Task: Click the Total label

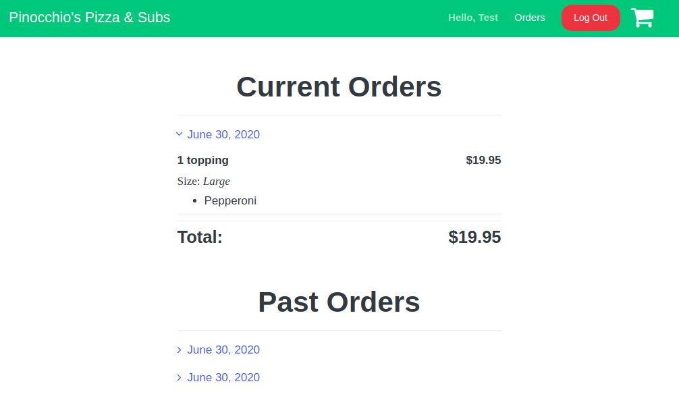Action: click(200, 237)
